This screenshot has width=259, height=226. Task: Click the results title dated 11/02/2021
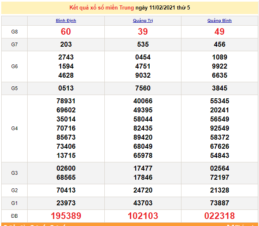(x=129, y=7)
